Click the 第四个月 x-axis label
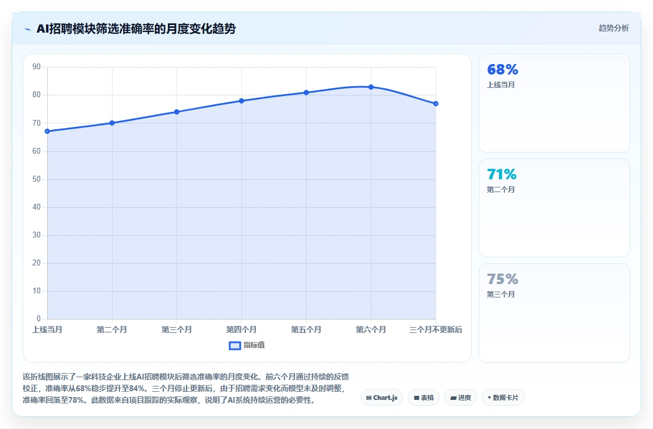 (241, 329)
